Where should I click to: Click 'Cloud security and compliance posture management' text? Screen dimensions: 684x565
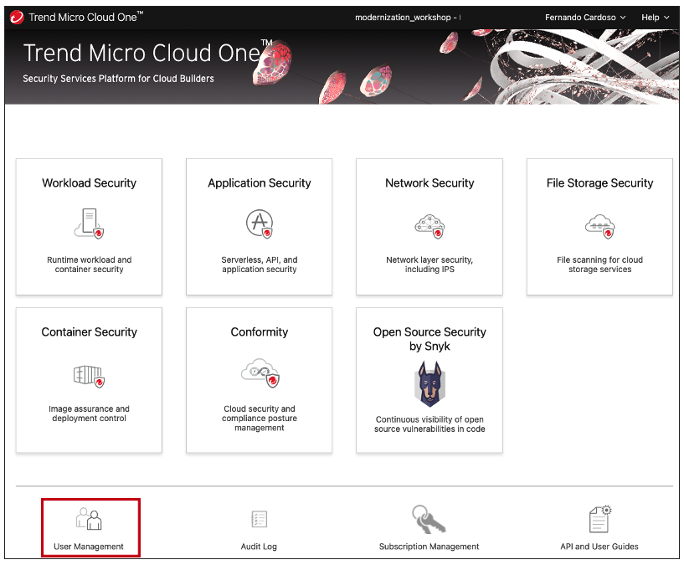(x=260, y=418)
